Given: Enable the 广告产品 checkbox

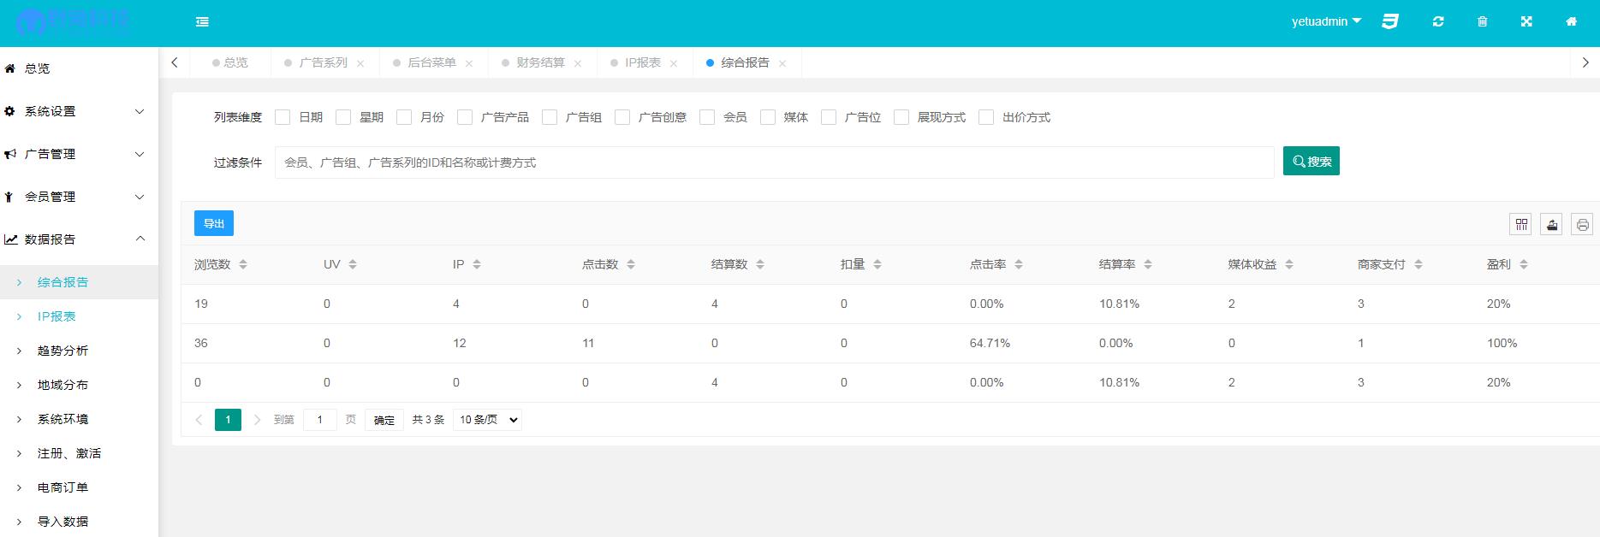Looking at the screenshot, I should [465, 117].
